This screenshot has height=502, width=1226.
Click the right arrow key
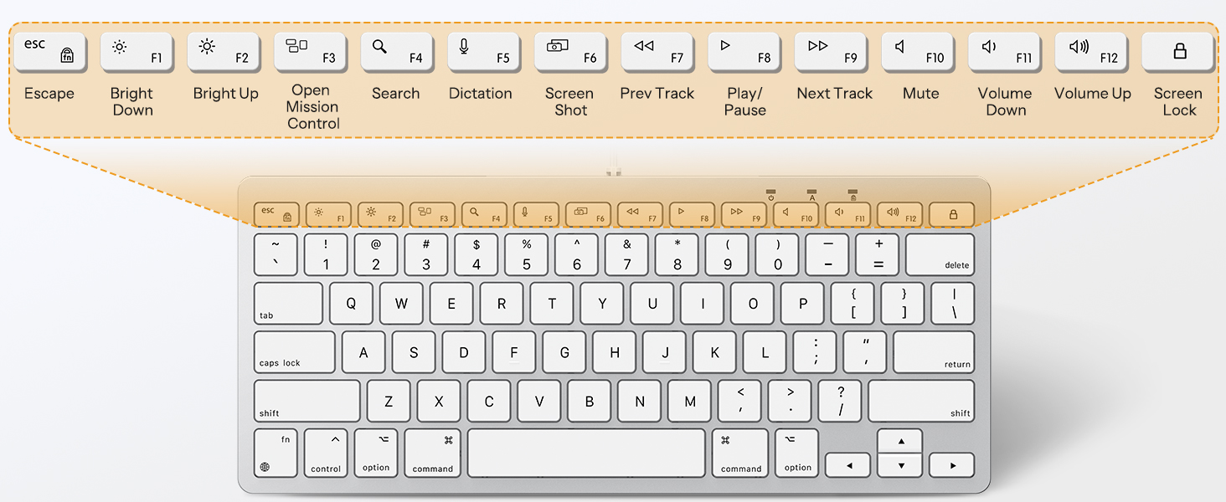pyautogui.click(x=952, y=465)
